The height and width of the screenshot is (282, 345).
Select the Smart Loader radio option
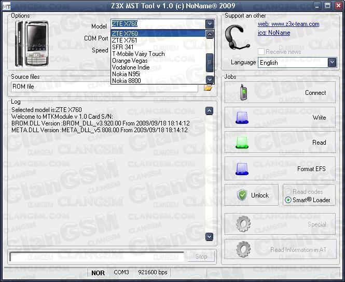288,200
